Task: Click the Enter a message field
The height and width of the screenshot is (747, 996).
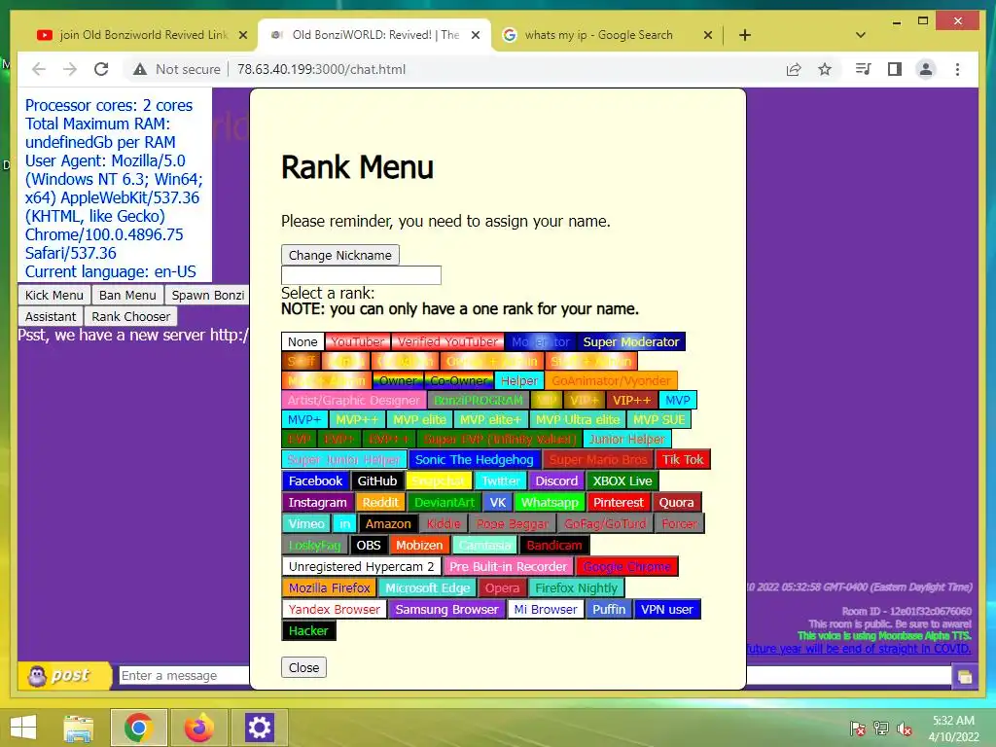Action: click(184, 675)
